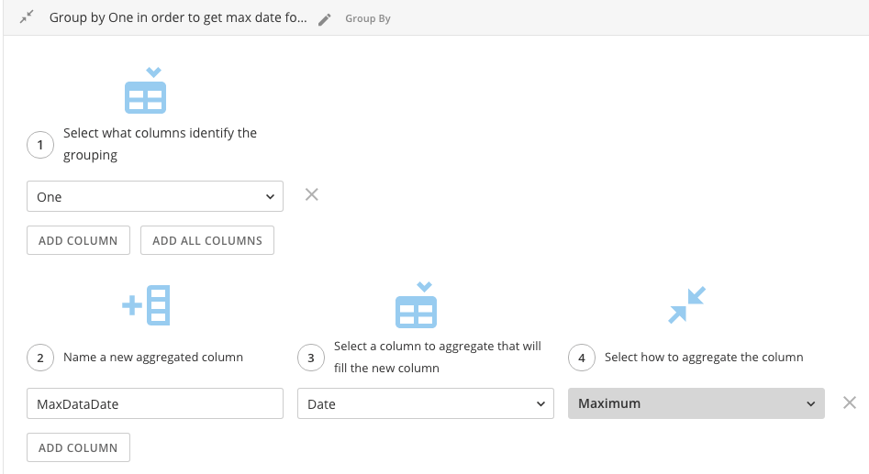Click the step 3 number circle
The height and width of the screenshot is (474, 869).
311,358
